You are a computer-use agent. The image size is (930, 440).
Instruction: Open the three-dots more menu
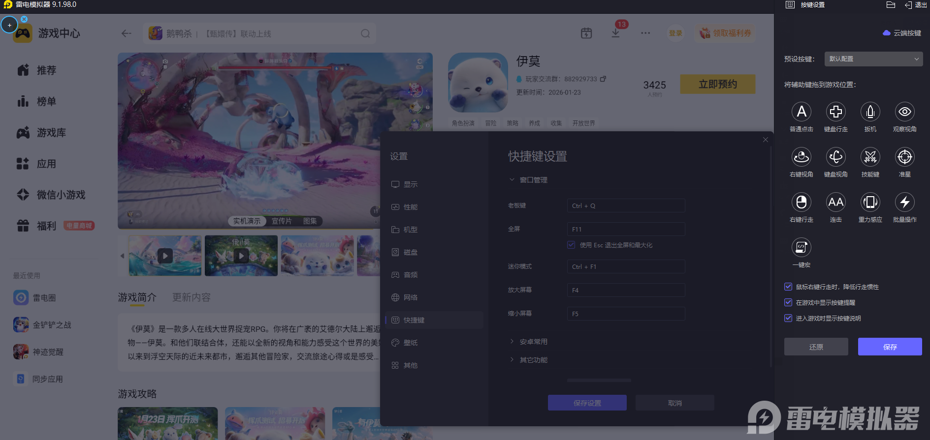pos(645,33)
